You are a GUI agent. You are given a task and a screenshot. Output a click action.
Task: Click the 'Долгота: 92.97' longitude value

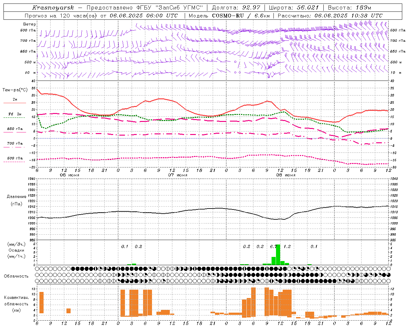pos(236,8)
